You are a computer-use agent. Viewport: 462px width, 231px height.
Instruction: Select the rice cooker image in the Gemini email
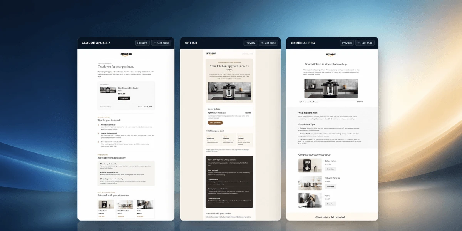[x=331, y=89]
